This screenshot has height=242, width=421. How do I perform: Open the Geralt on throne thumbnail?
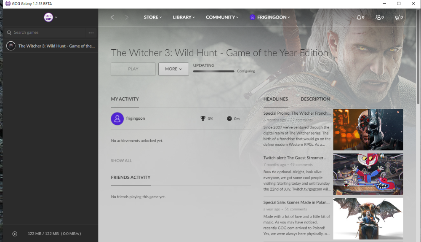point(368,219)
